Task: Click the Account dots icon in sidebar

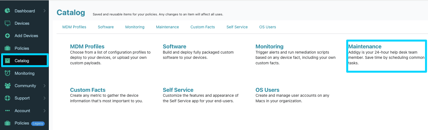Action: click(x=7, y=111)
